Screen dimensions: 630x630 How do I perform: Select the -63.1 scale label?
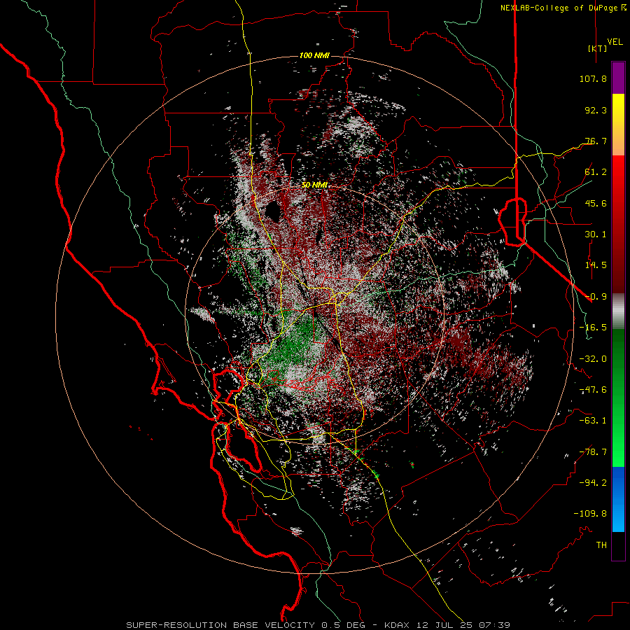[593, 421]
